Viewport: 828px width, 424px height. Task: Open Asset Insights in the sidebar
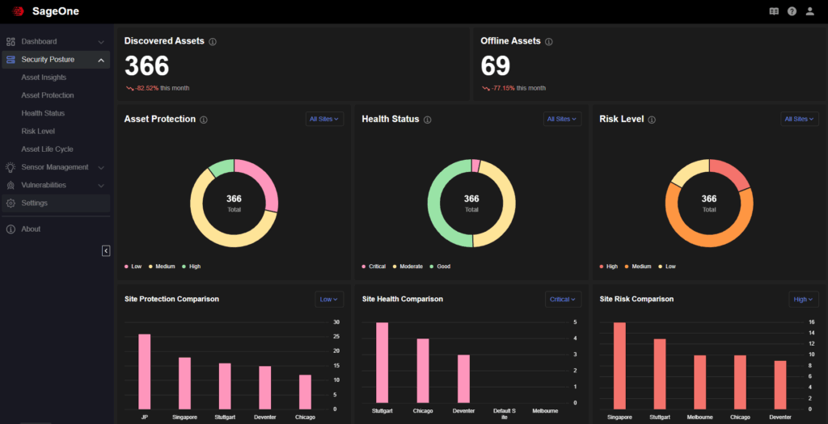click(44, 78)
